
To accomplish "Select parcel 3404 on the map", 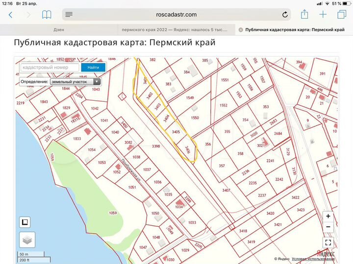I will coord(166,118).
